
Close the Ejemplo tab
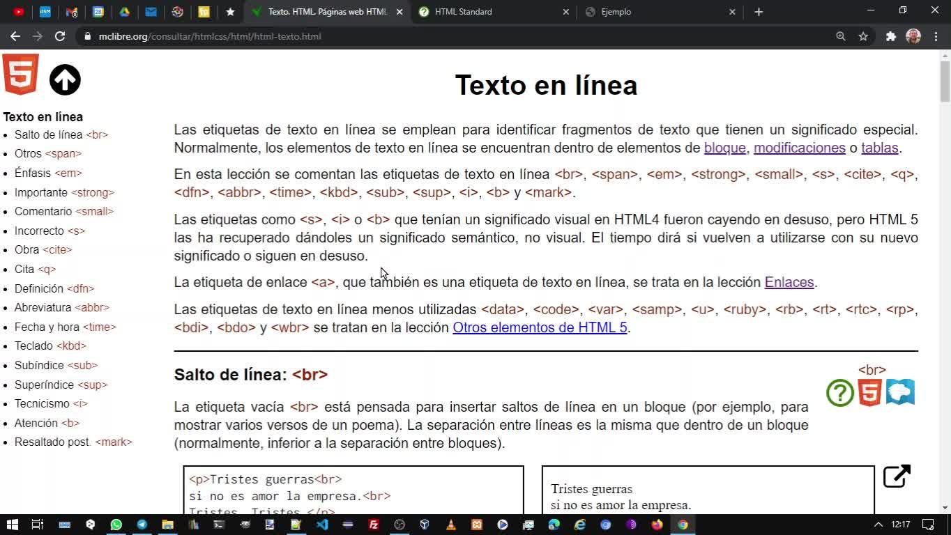(x=732, y=12)
